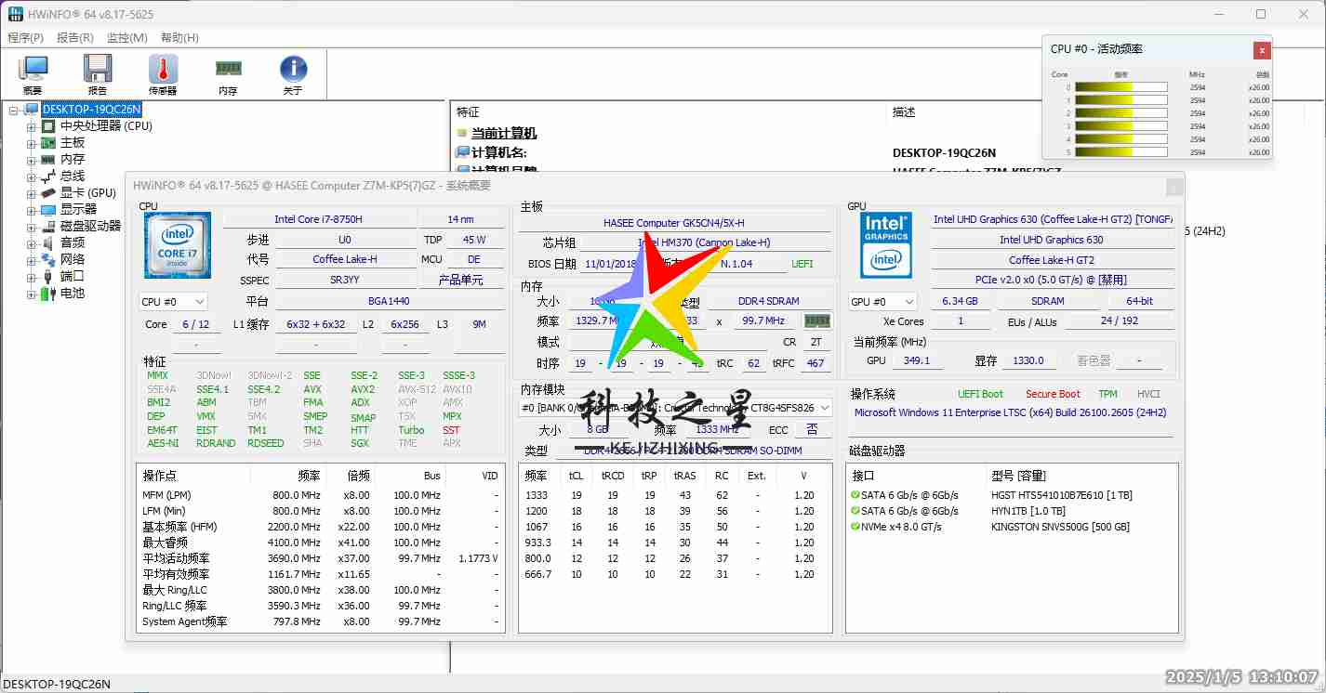Expand the 显卡 (GPU) tree node

[32, 193]
